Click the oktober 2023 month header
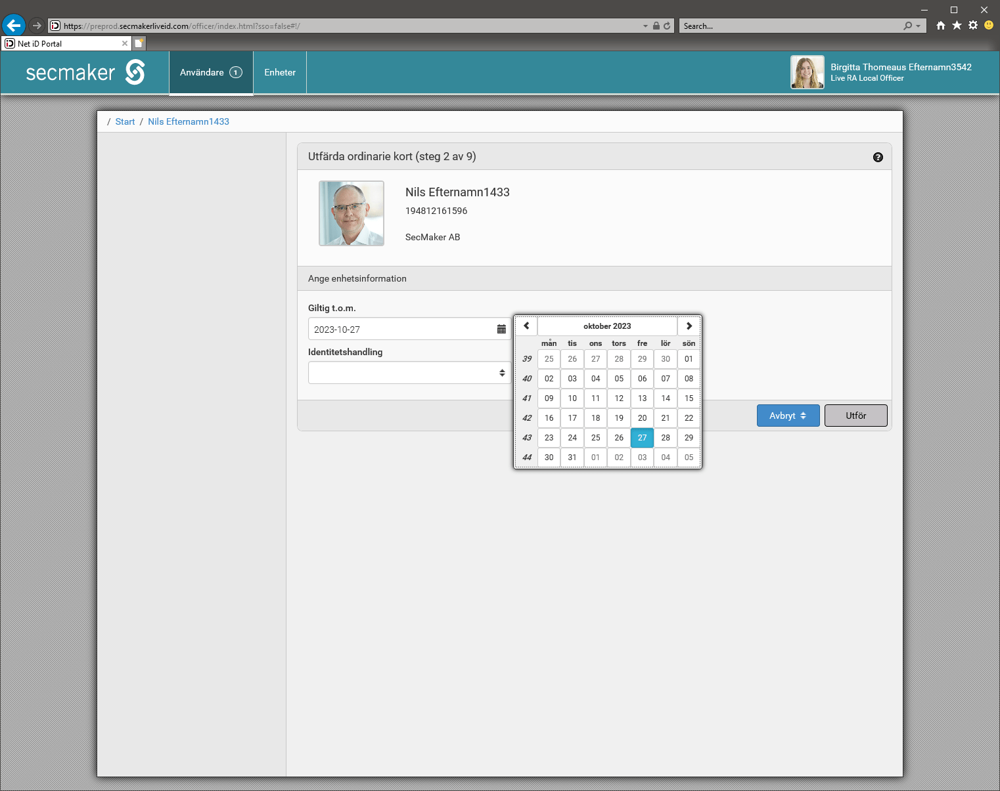The image size is (1000, 791). coord(607,326)
